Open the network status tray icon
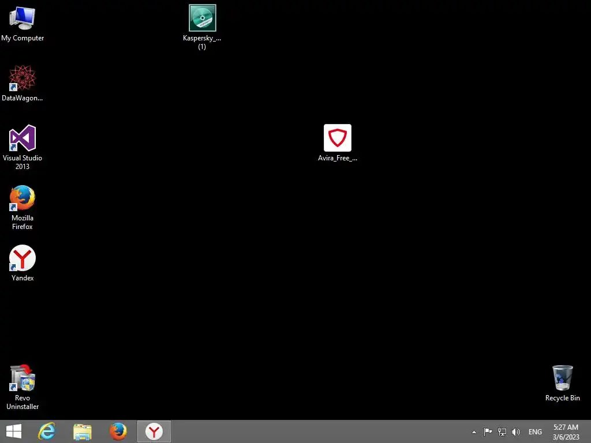591x443 pixels. [x=502, y=431]
